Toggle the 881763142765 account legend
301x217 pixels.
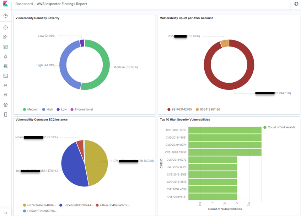point(180,109)
